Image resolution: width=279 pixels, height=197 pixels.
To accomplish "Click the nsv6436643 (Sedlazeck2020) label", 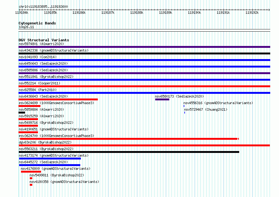I will pyautogui.click(x=43, y=96).
